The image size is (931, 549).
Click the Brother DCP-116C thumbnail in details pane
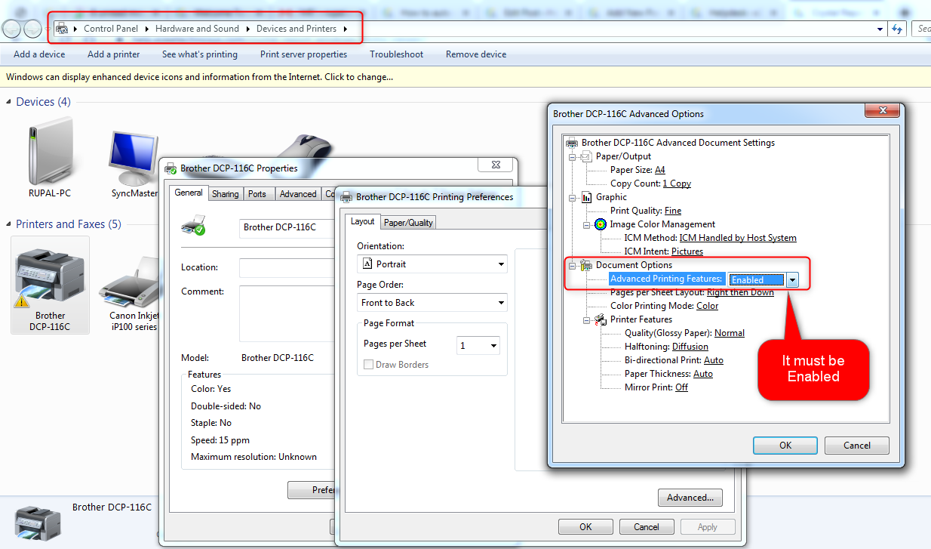[38, 522]
